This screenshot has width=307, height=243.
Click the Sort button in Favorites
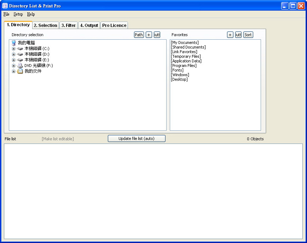[248, 35]
